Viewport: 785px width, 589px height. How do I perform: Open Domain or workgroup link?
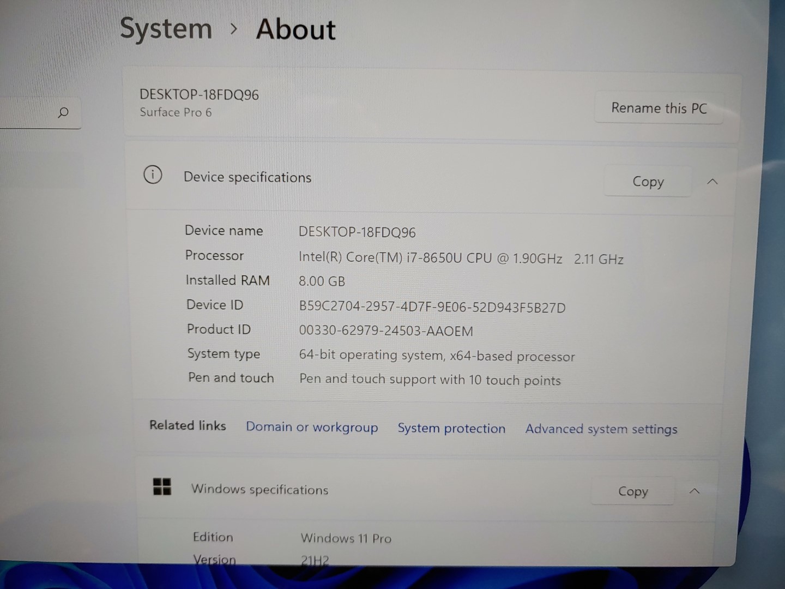pyautogui.click(x=312, y=426)
